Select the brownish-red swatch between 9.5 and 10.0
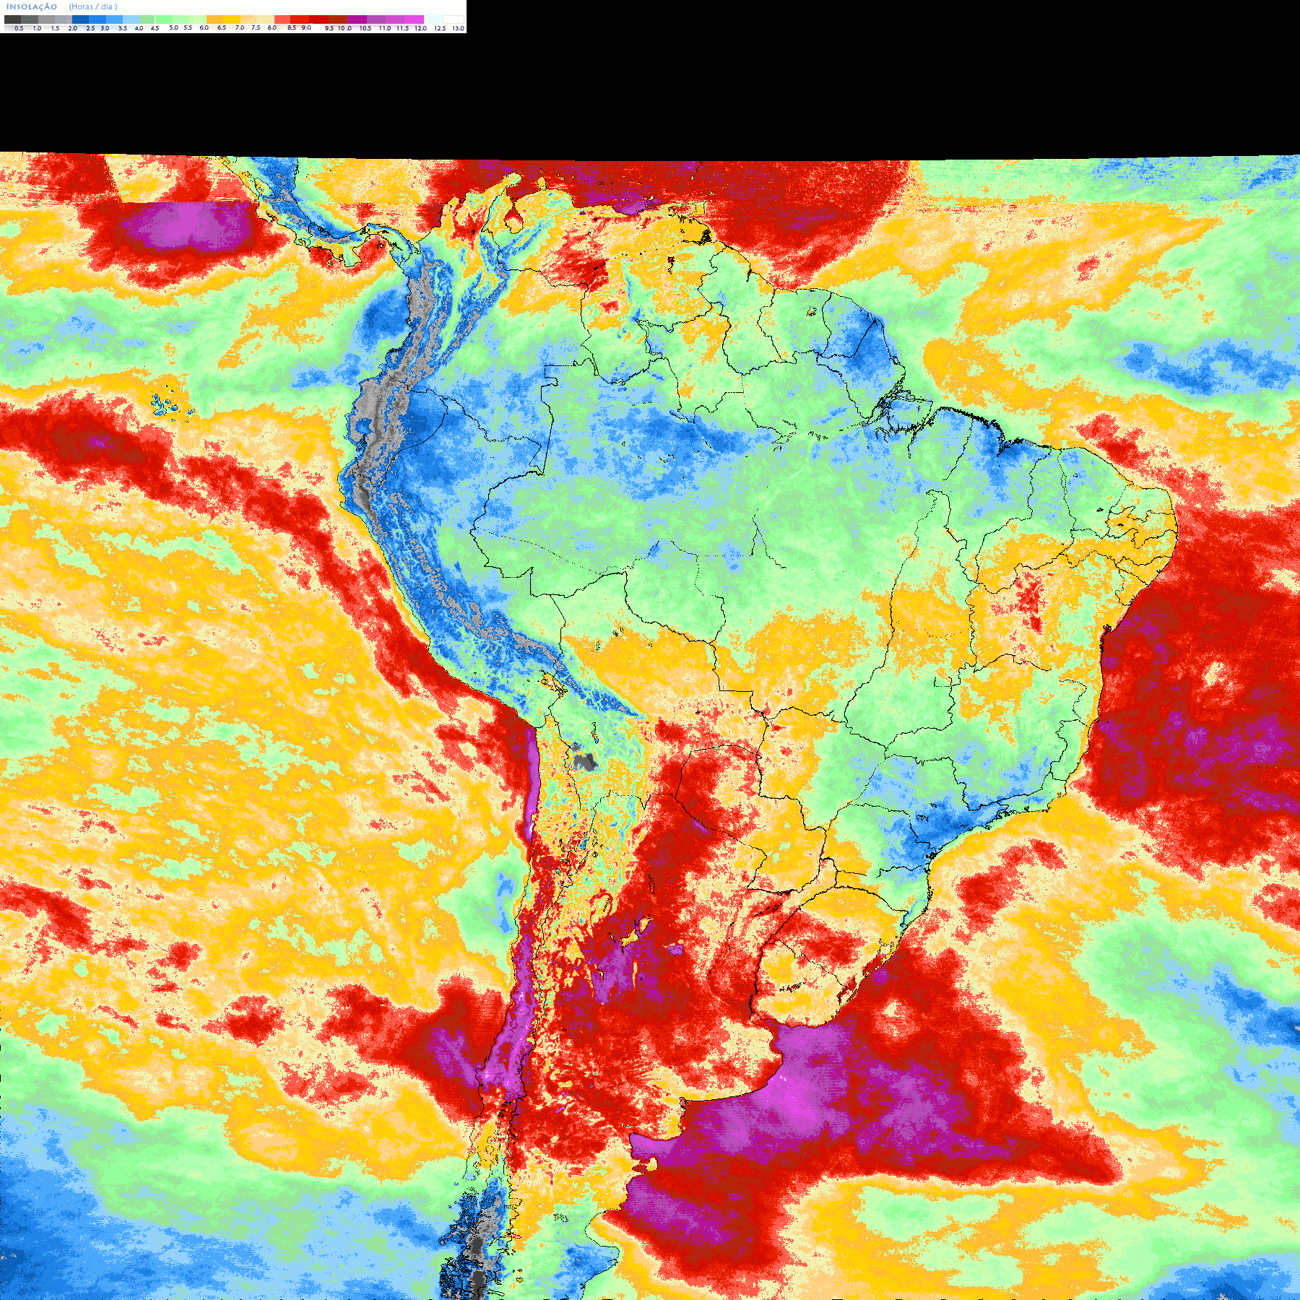Image resolution: width=1300 pixels, height=1300 pixels. click(x=338, y=19)
